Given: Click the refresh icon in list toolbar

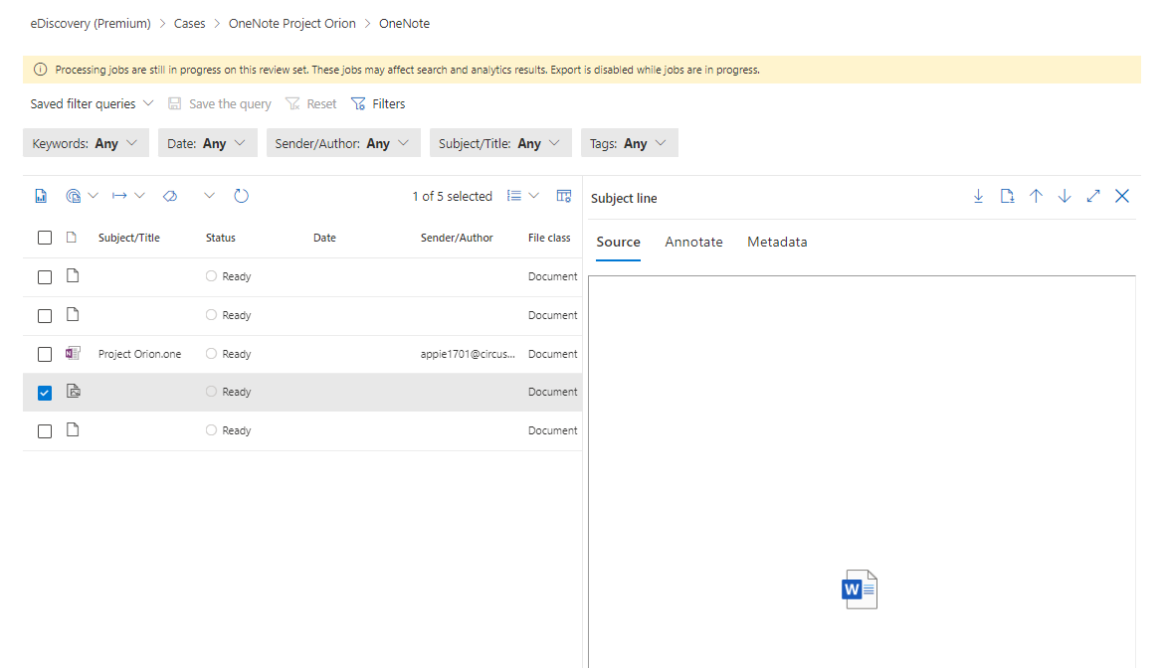Looking at the screenshot, I should tap(241, 197).
